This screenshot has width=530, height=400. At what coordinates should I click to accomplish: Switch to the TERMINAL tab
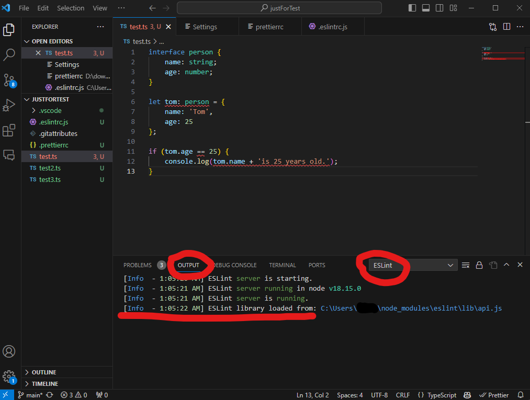point(282,265)
